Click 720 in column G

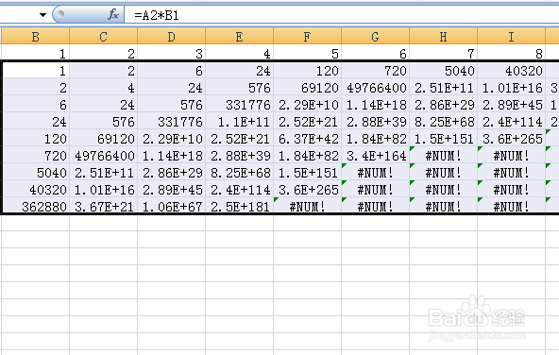click(376, 71)
